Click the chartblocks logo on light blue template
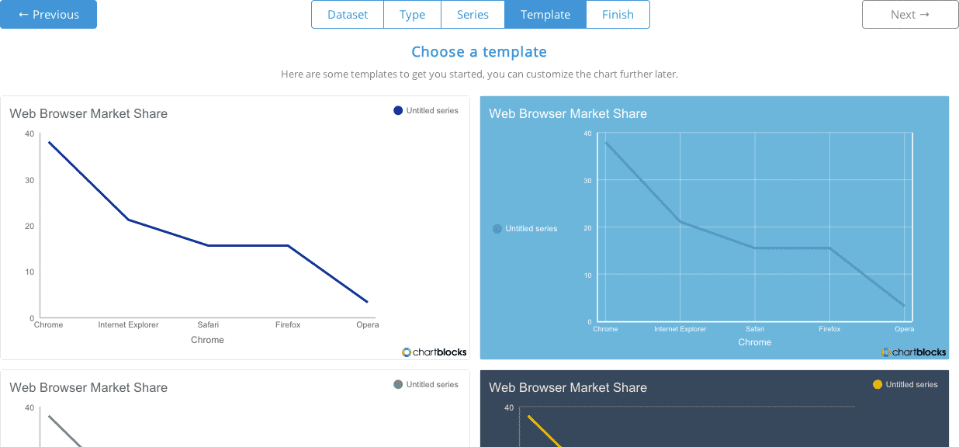 [914, 352]
